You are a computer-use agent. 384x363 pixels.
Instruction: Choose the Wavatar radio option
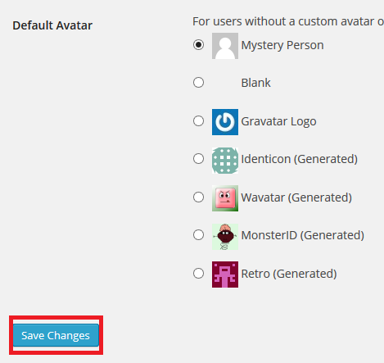click(198, 197)
